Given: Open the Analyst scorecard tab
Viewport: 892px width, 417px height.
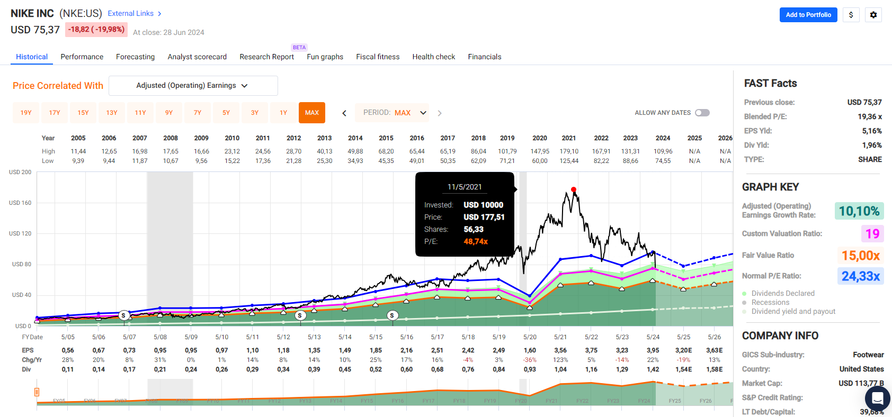Looking at the screenshot, I should tap(197, 57).
